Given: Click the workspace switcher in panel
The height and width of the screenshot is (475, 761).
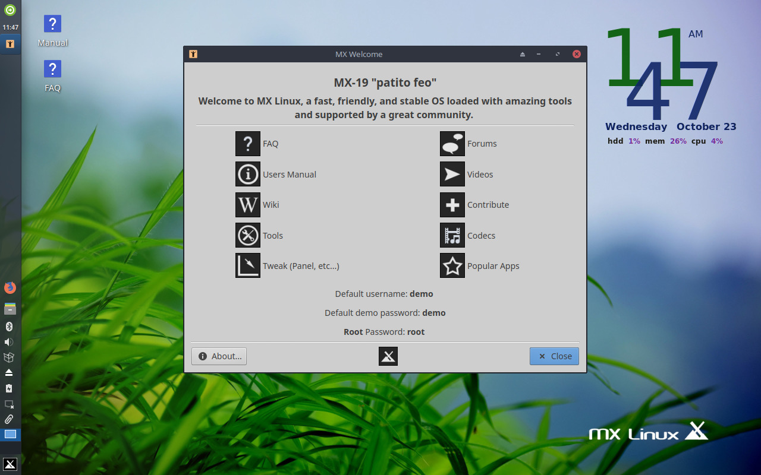Looking at the screenshot, I should tap(10, 435).
